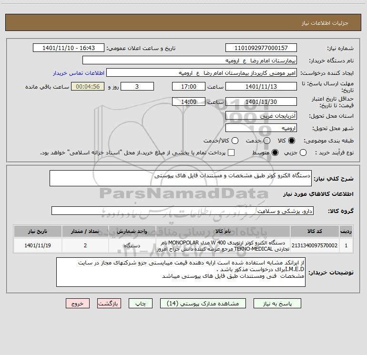
Task: Click the countdown timer 00:04:56
Action: [88, 86]
